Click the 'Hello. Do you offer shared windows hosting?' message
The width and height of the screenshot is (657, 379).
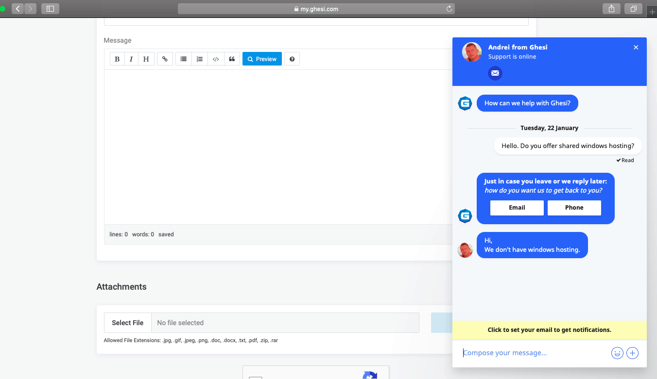click(x=568, y=146)
